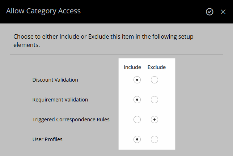Set Triggered Correspondence Rules to Exclude
233x156 pixels.
tap(154, 120)
